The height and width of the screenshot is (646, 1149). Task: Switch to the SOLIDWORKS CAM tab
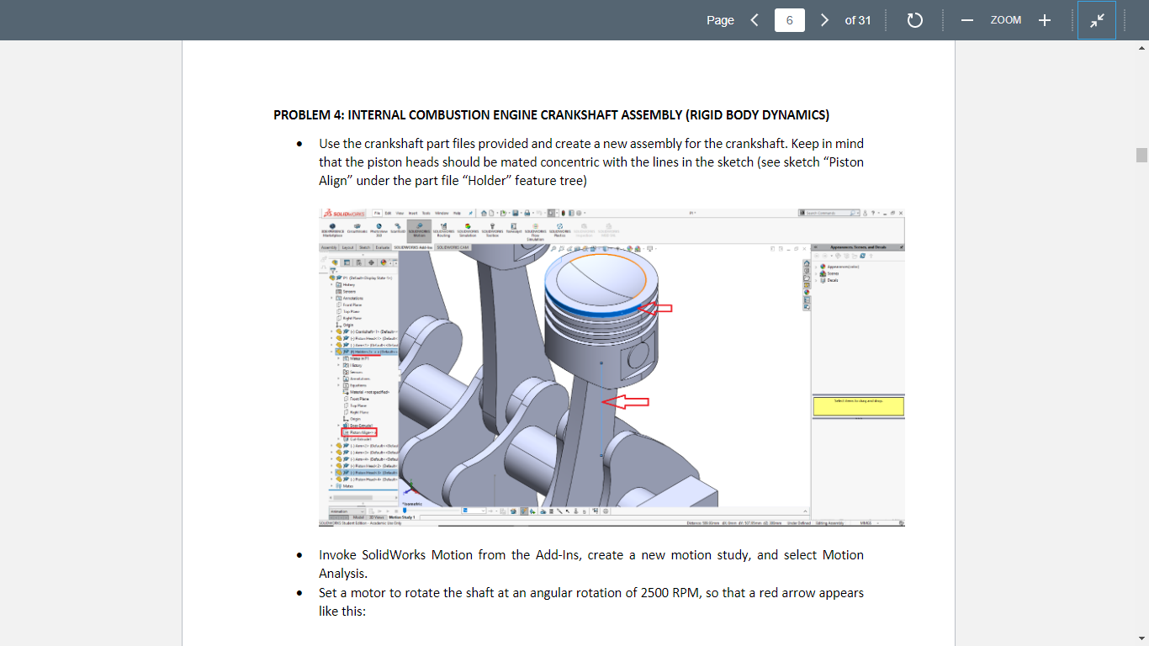[x=453, y=247]
